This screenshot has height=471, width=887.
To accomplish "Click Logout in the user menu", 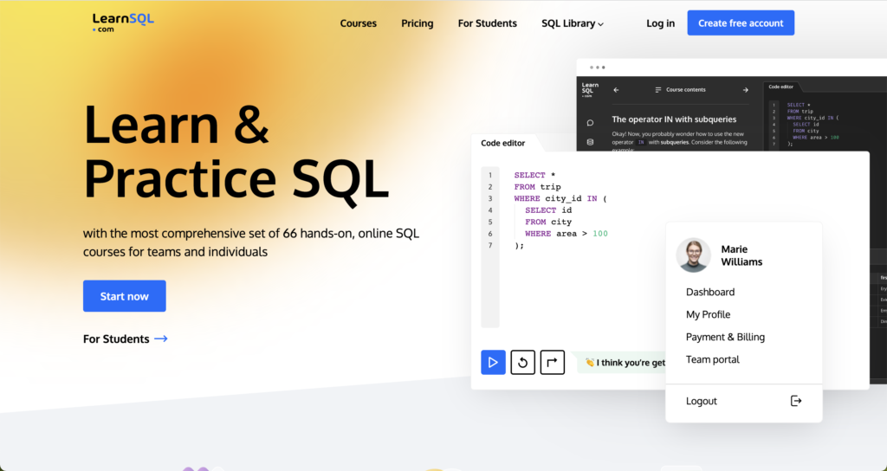I will 702,401.
